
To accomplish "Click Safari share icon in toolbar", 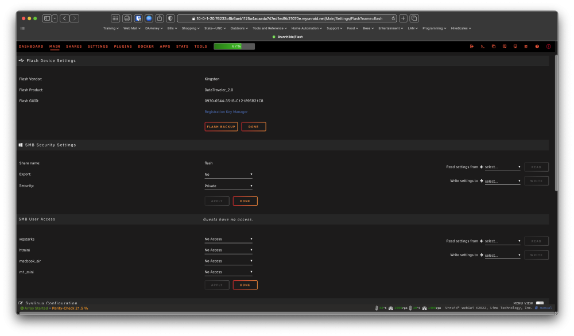I will coord(160,18).
